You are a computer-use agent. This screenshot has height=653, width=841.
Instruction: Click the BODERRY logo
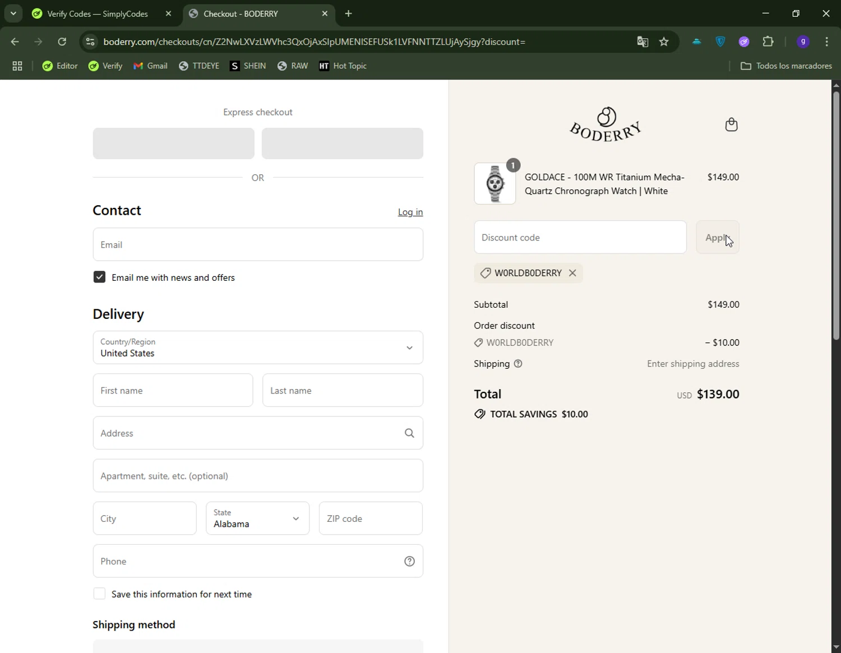click(x=606, y=124)
